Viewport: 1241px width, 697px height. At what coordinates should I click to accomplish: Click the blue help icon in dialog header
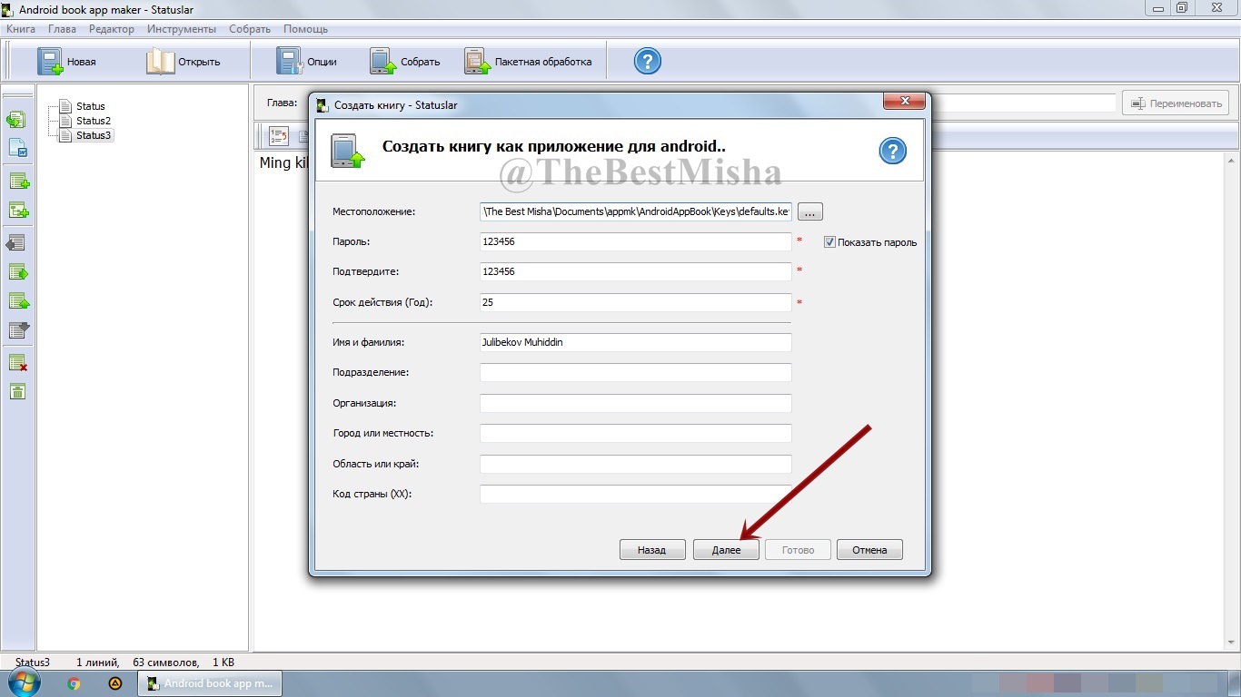pos(892,151)
